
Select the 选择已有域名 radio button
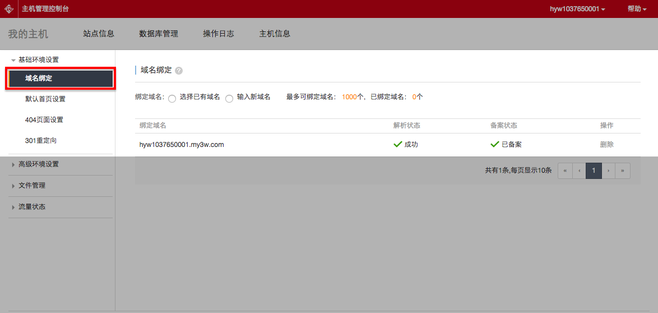pos(172,98)
